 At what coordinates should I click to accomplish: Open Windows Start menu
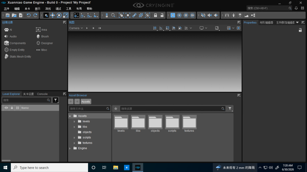[x=5, y=168]
